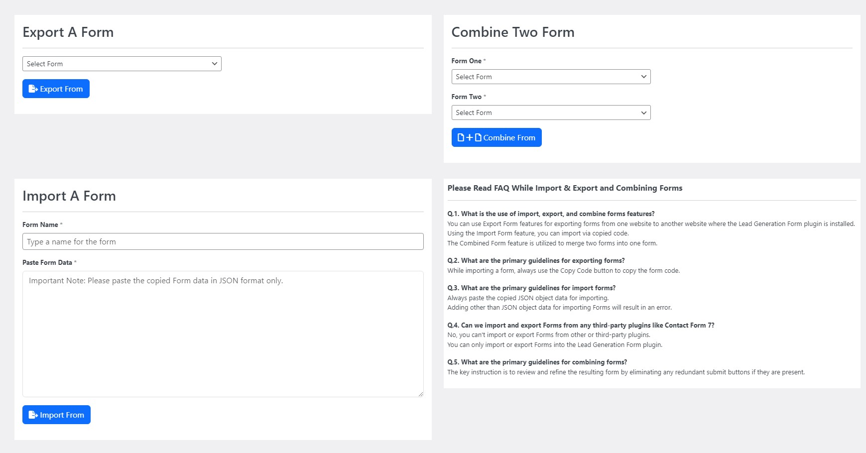Click FAQ question Q.4 about third-party plugins
This screenshot has width=866, height=453.
581,326
